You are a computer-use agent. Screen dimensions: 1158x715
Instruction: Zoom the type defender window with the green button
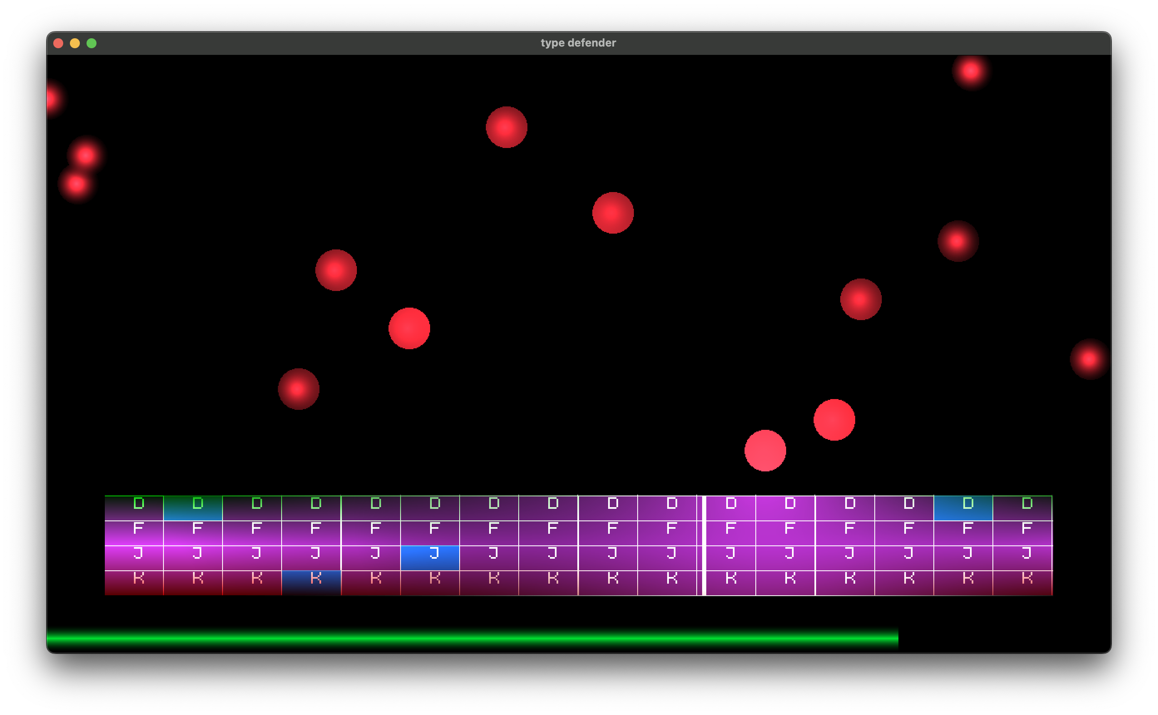[x=92, y=43]
